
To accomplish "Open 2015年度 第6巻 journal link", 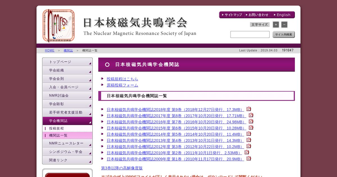I will tap(176, 128).
